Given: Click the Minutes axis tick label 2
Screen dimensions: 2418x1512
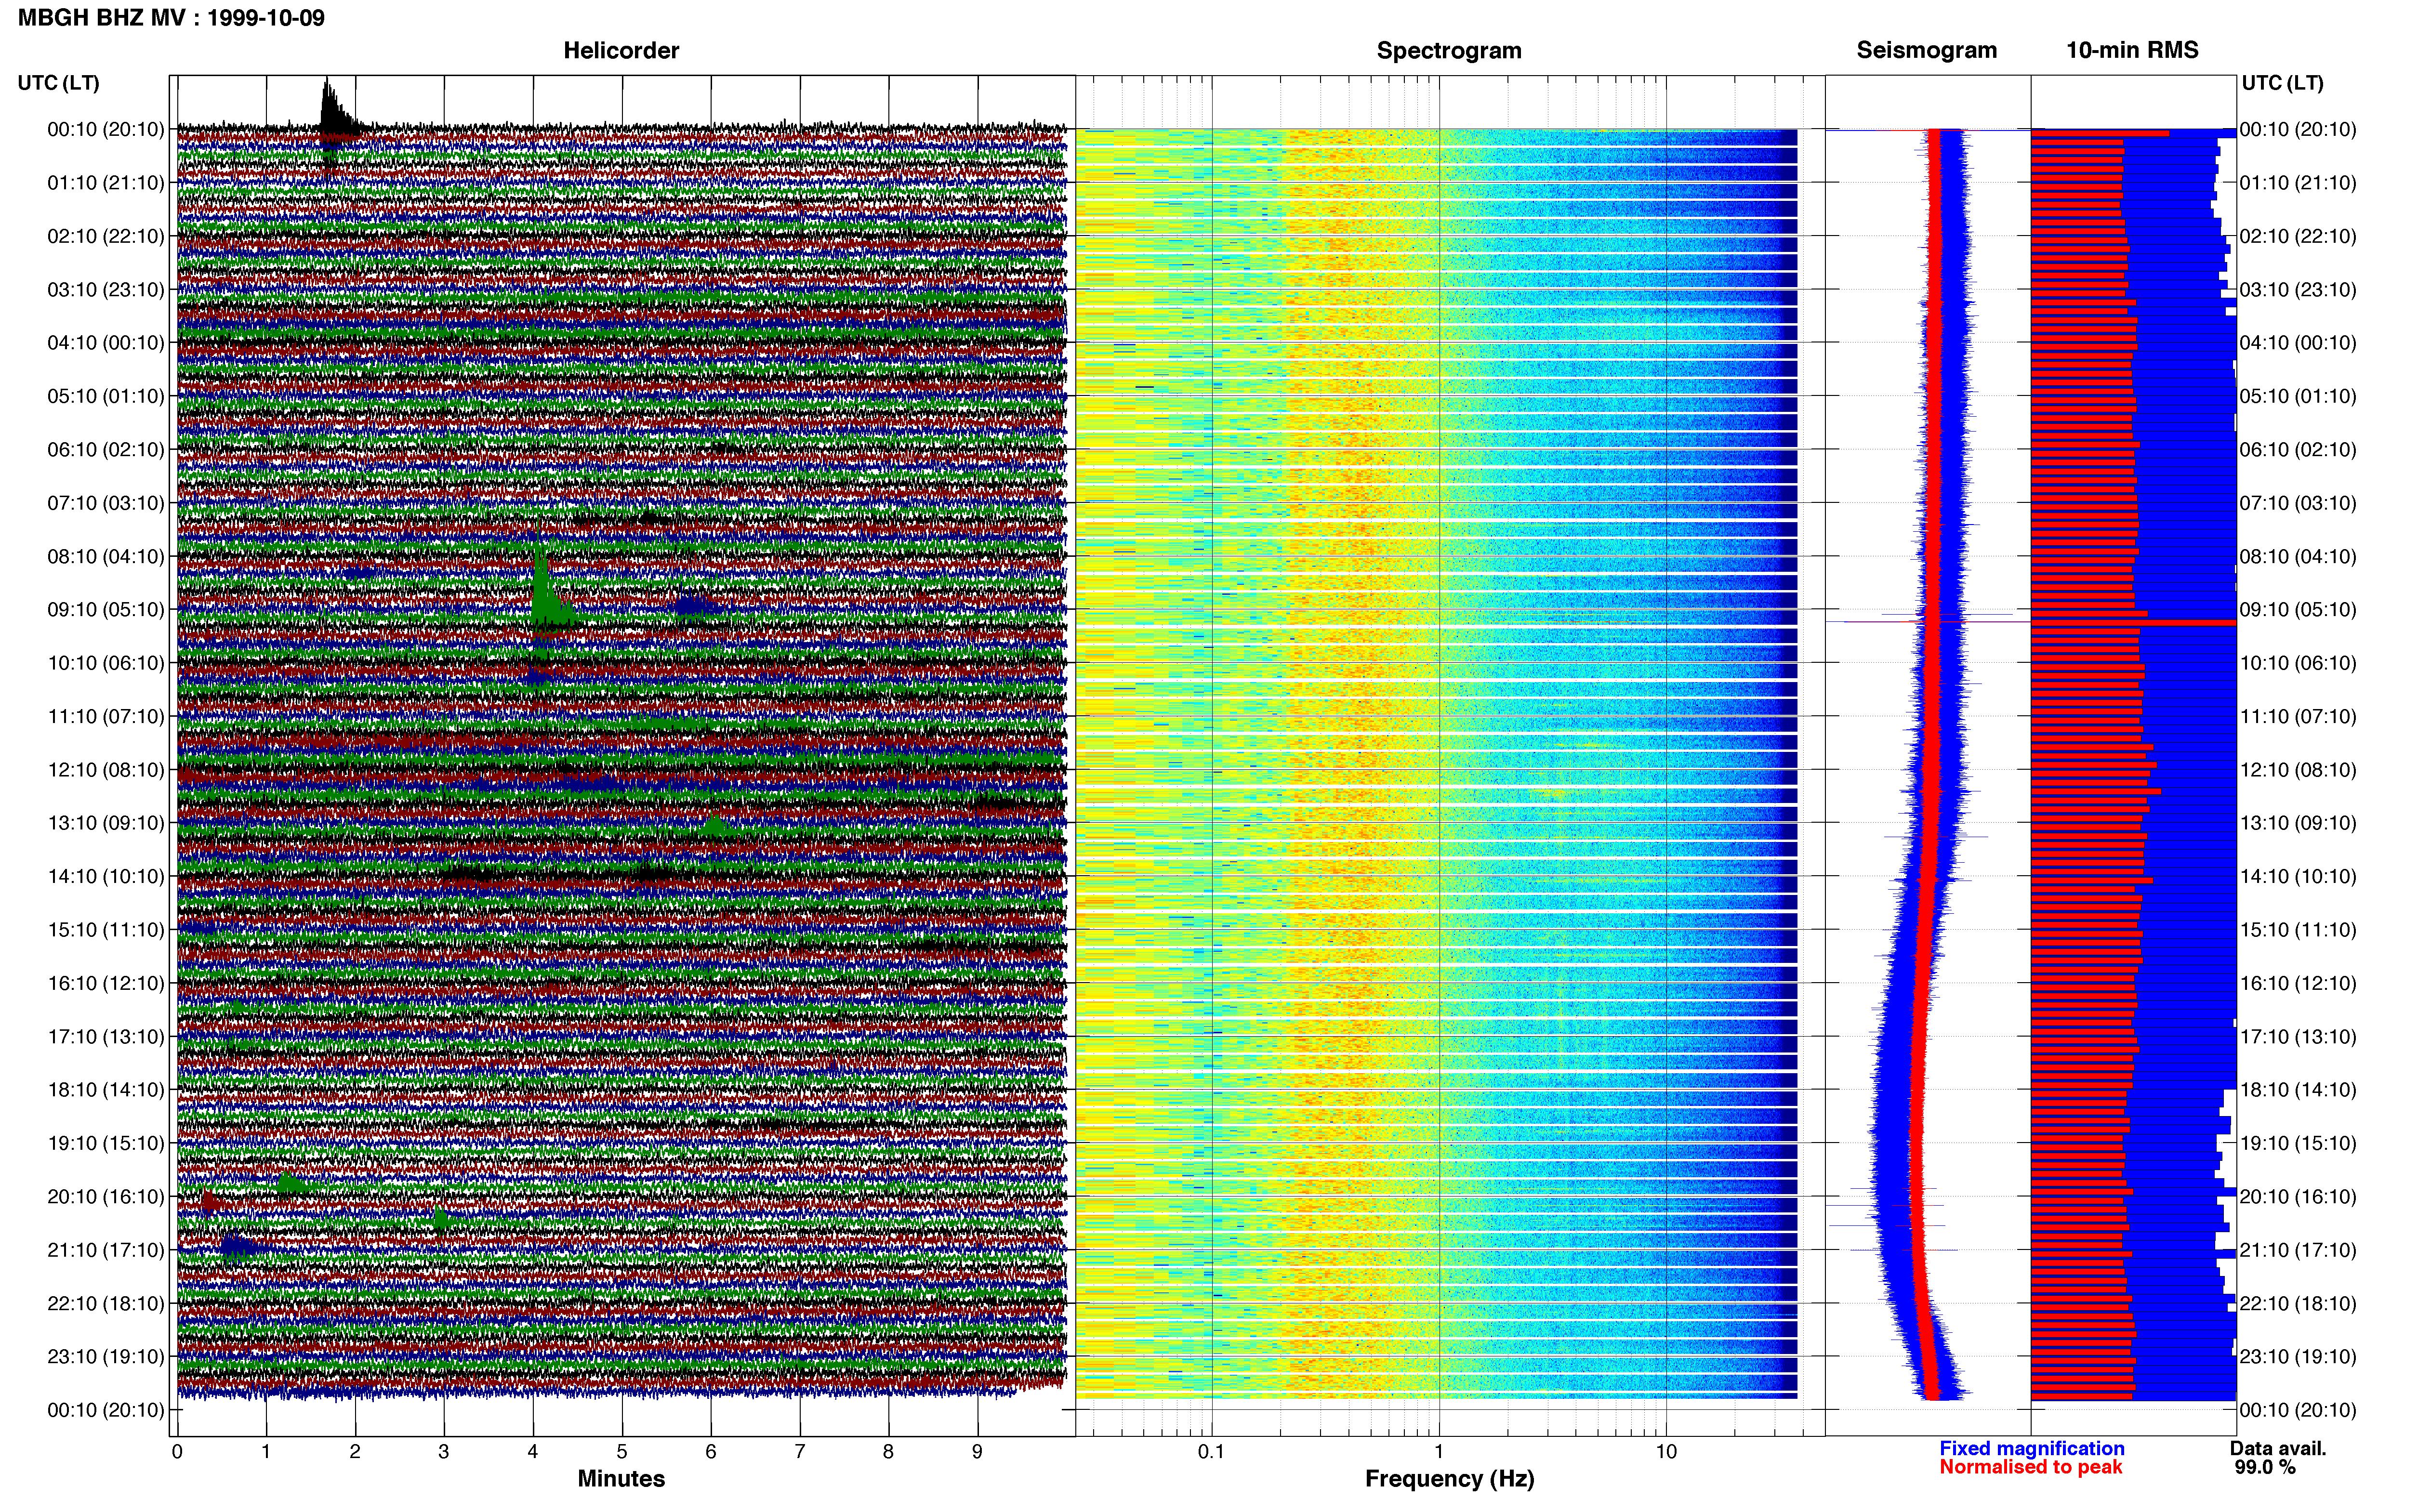Looking at the screenshot, I should (355, 1452).
